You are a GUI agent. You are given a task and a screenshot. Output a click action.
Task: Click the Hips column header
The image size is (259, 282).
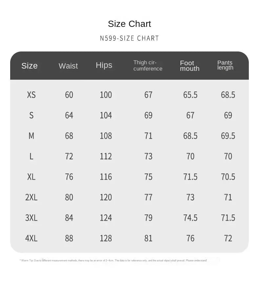[x=104, y=65]
